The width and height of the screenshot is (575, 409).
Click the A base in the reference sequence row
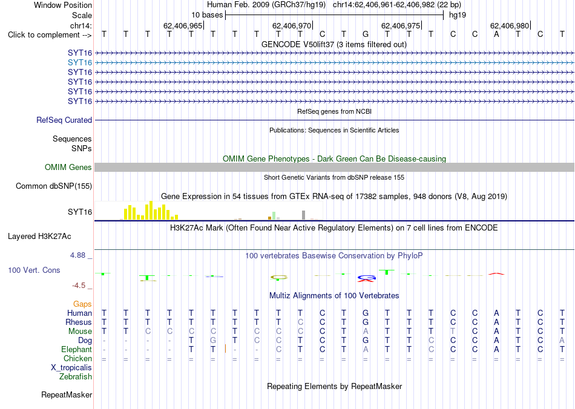(x=496, y=34)
